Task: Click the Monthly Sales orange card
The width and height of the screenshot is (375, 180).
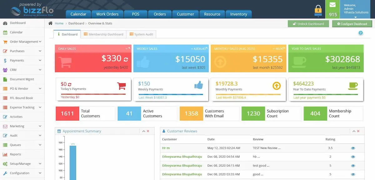Action: [248, 59]
